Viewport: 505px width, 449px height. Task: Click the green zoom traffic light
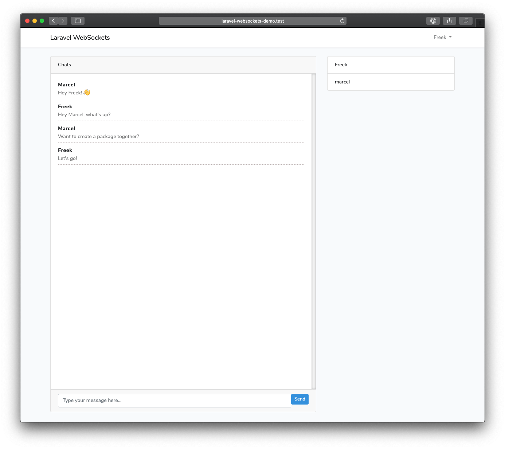(x=42, y=21)
